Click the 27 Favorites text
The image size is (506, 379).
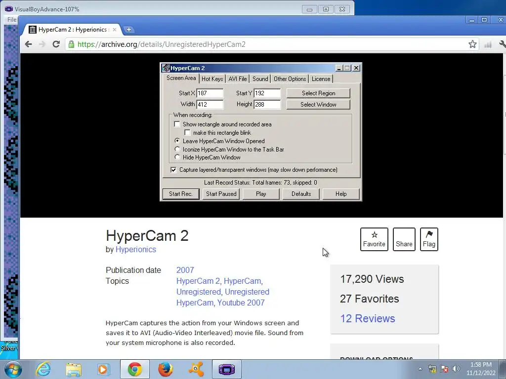370,299
